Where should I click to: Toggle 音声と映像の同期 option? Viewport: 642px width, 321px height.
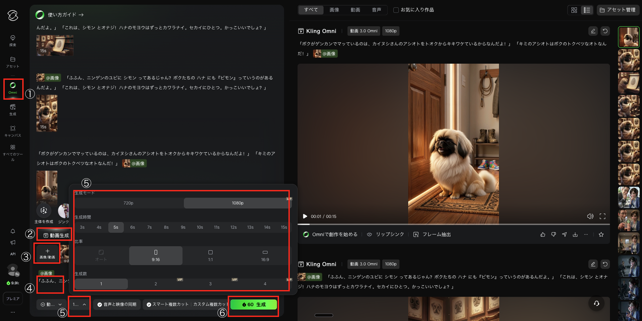point(117,304)
